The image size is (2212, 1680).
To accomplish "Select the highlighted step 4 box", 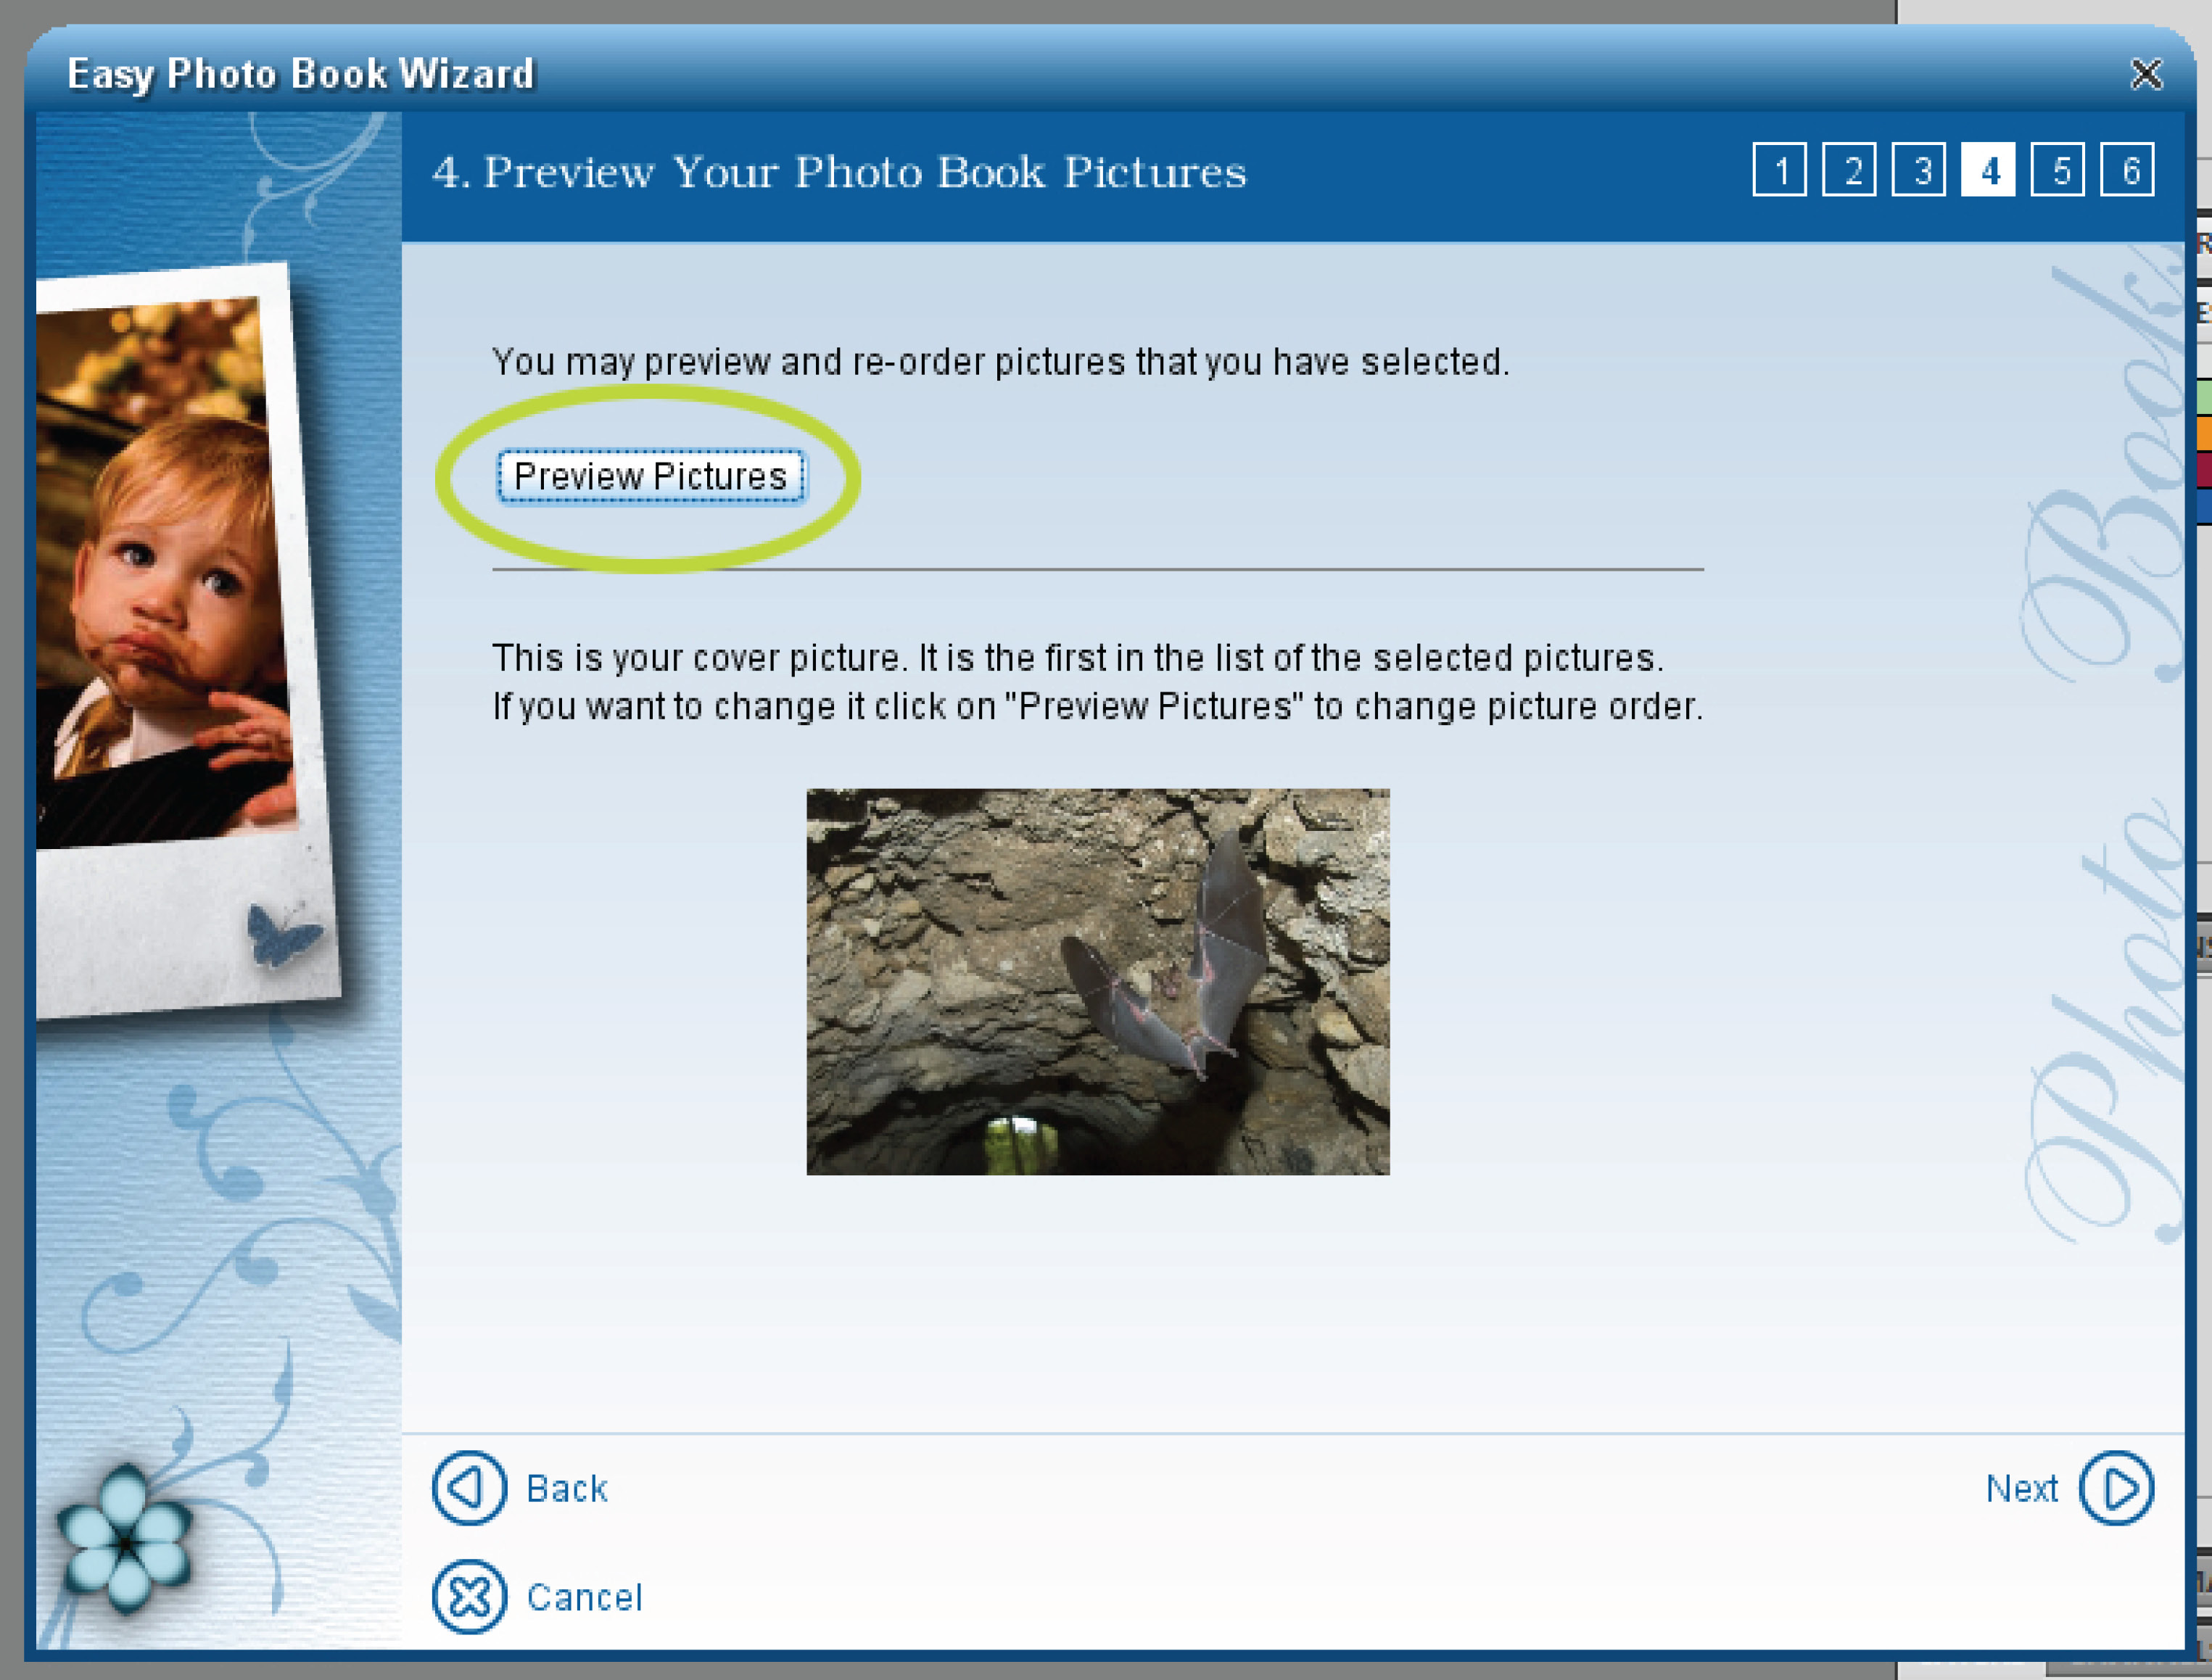I will [x=1988, y=170].
